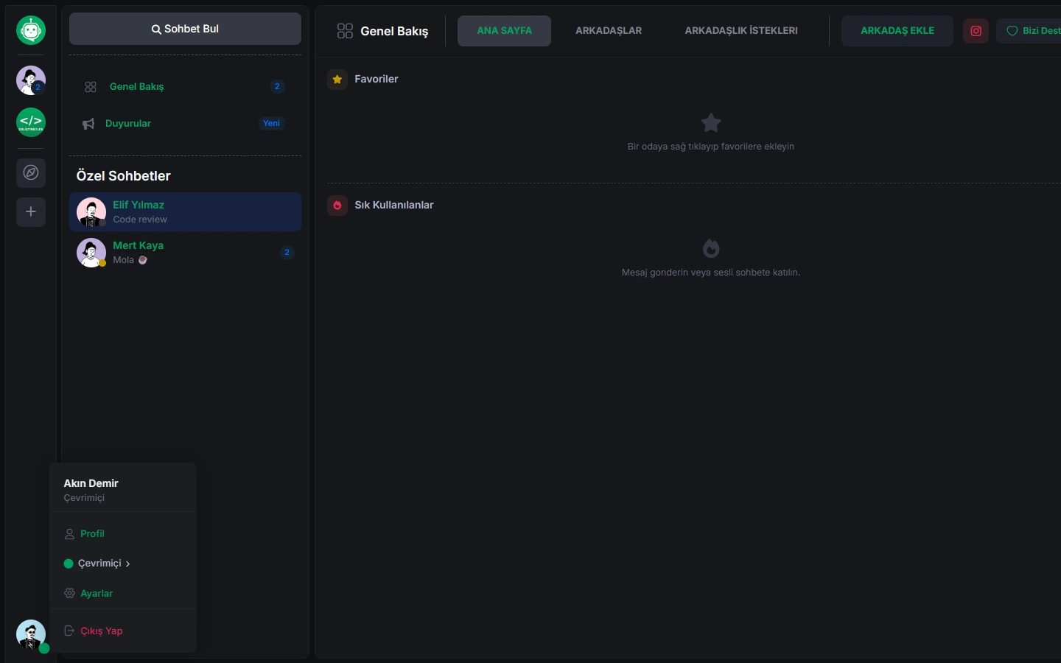
Task: Open the code brackets server icon
Action: (31, 122)
